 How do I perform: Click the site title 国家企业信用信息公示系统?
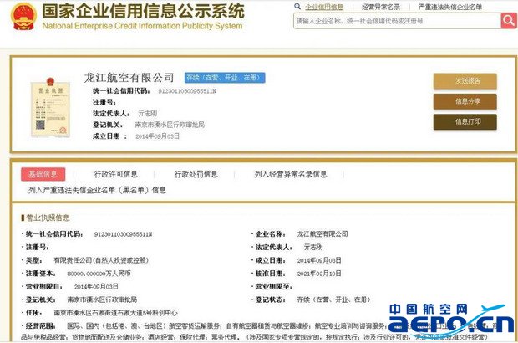(x=143, y=11)
